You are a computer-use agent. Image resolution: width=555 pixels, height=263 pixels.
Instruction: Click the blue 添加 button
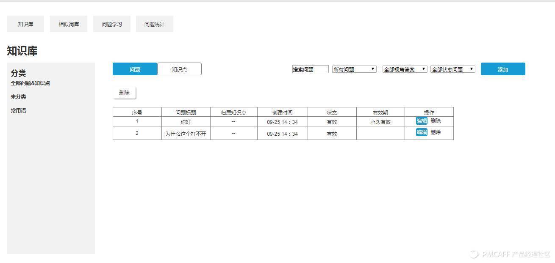[502, 69]
